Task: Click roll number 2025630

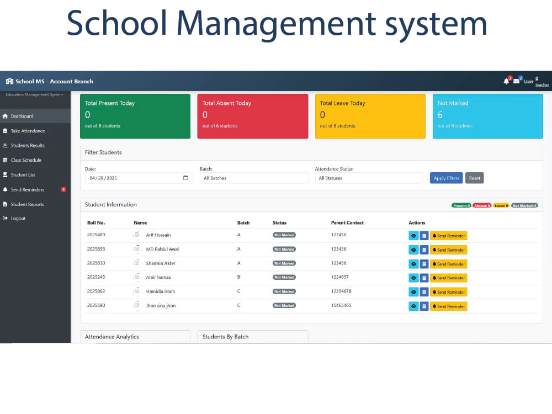Action: pos(96,263)
